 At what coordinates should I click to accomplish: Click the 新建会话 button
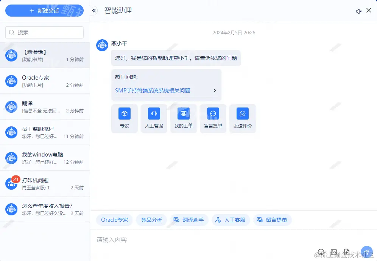[44, 11]
